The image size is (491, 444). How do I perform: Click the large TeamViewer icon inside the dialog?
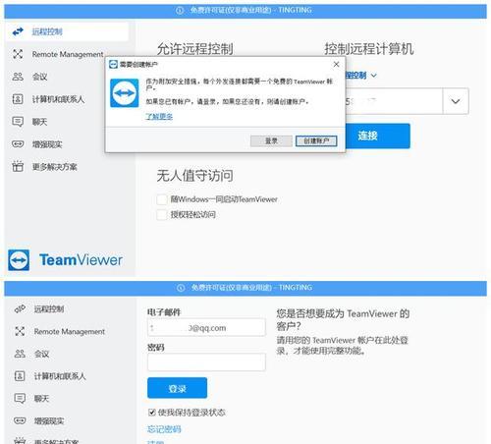[x=125, y=93]
